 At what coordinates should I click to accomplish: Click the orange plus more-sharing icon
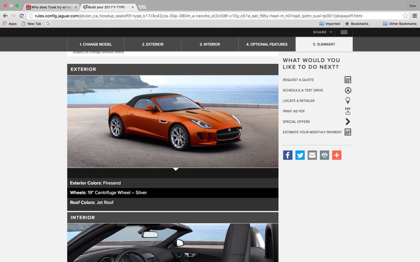pyautogui.click(x=337, y=155)
